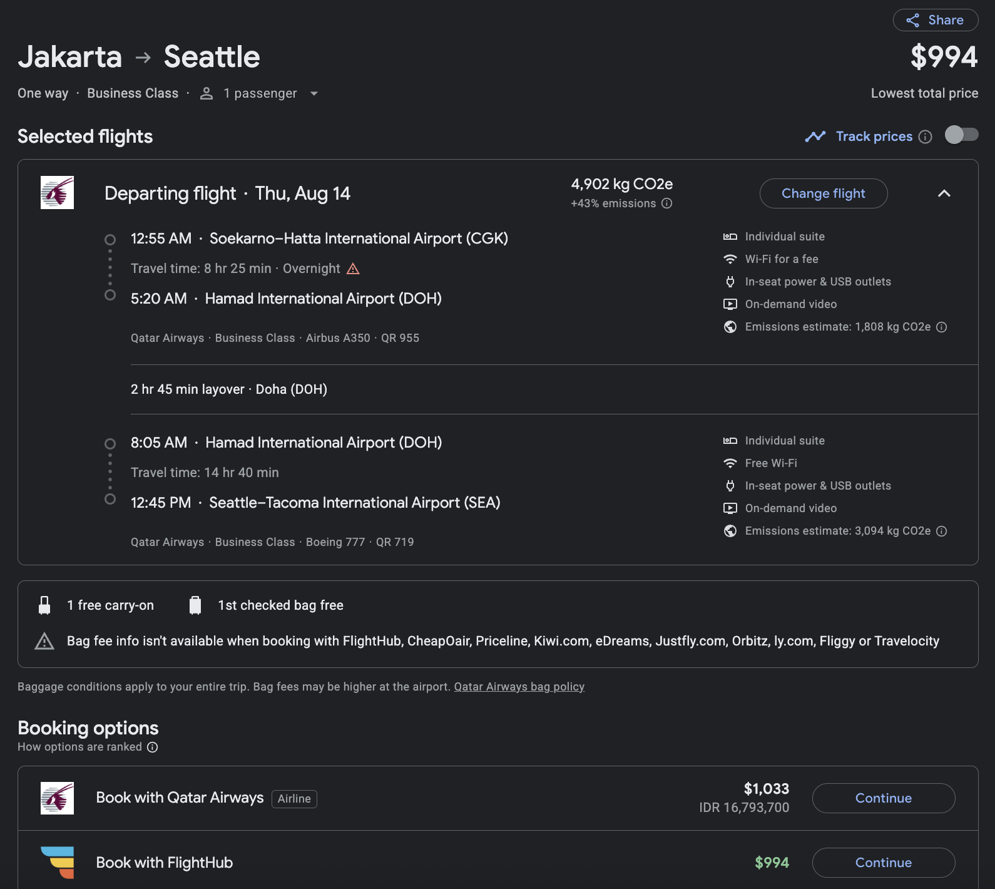Click Individual suite icon for QR 955
995x889 pixels.
point(730,237)
